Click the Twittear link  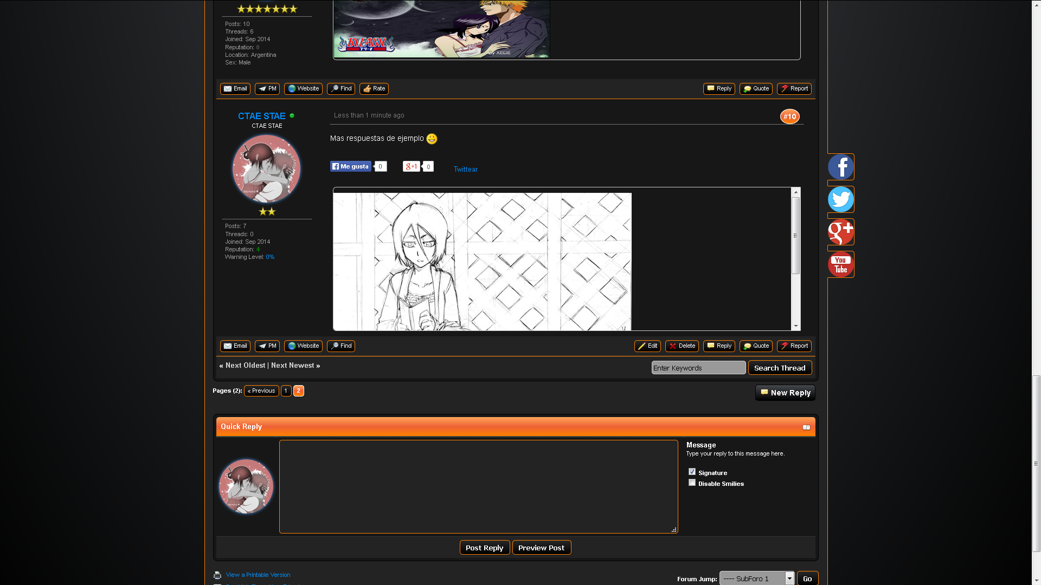[x=465, y=170]
